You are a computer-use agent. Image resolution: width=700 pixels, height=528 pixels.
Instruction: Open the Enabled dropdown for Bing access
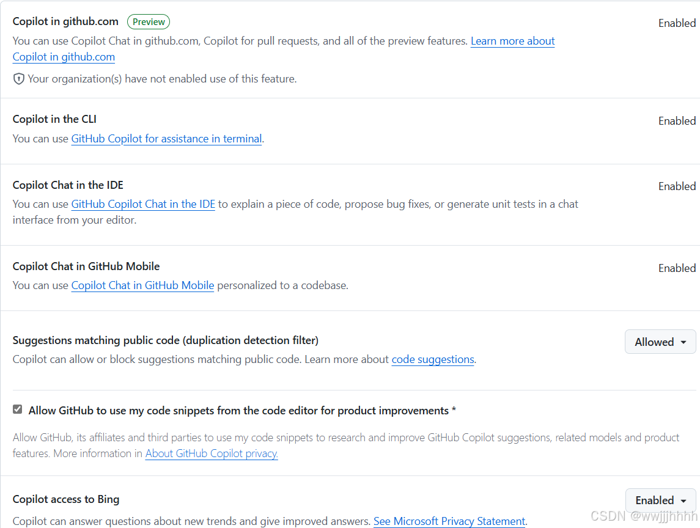point(660,501)
